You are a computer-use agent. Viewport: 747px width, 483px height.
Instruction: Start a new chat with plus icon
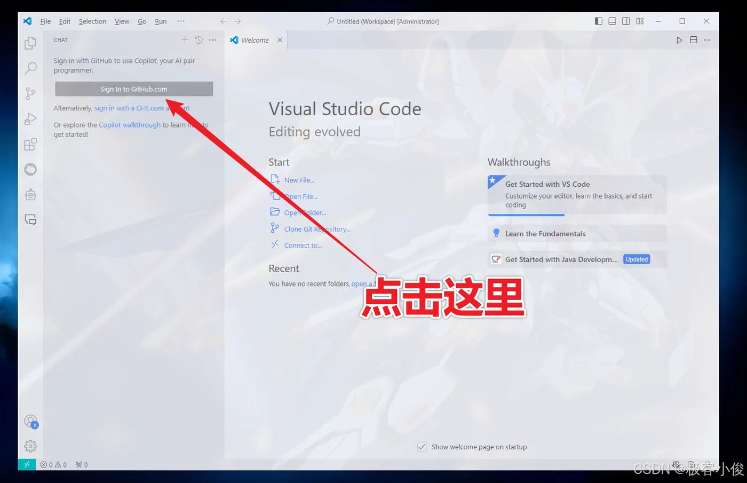tap(185, 40)
